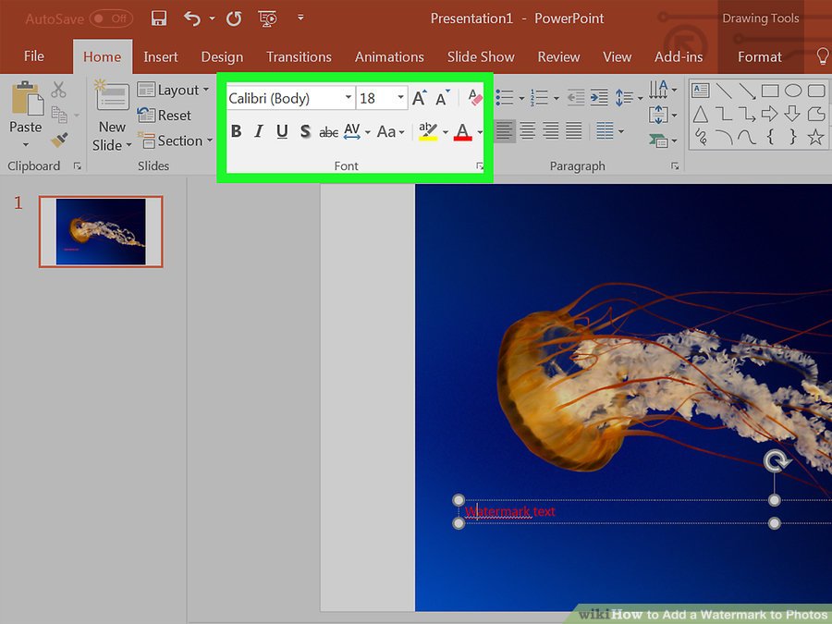Expand the Paste options arrow
832x624 pixels.
point(26,145)
